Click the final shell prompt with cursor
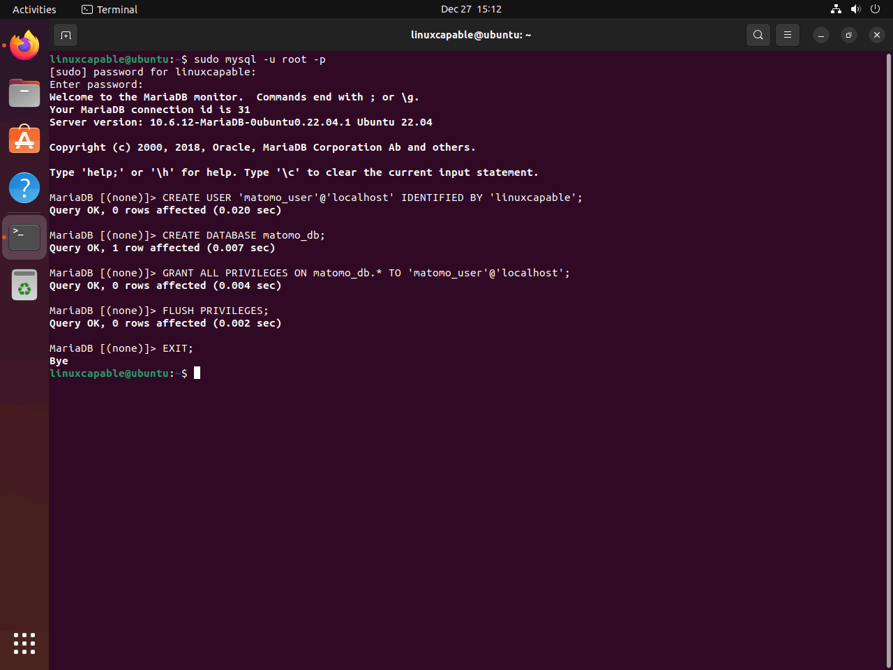Screen dimensions: 893x670 click(x=125, y=373)
